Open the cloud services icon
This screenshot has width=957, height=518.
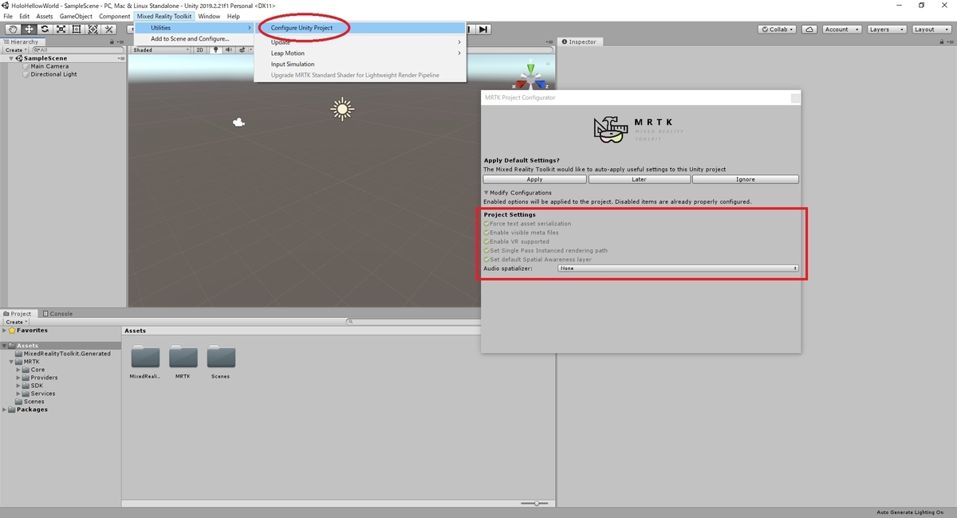point(809,29)
